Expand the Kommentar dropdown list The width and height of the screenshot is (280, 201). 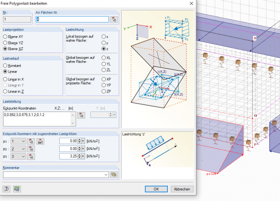click(x=106, y=175)
